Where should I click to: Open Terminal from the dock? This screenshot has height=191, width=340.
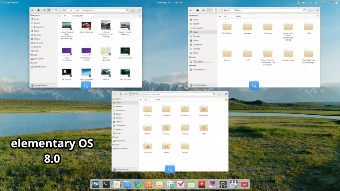[106, 184]
